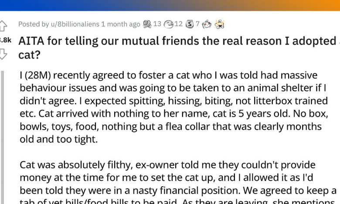Click the fourth award icon in the row

pyautogui.click(x=207, y=24)
